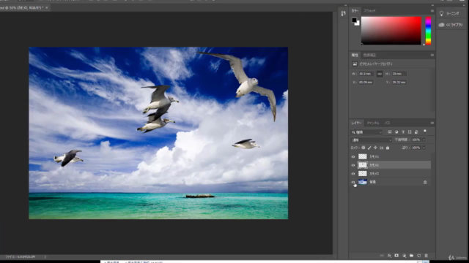Select the Layers tab
This screenshot has width=469, height=263.
(357, 123)
